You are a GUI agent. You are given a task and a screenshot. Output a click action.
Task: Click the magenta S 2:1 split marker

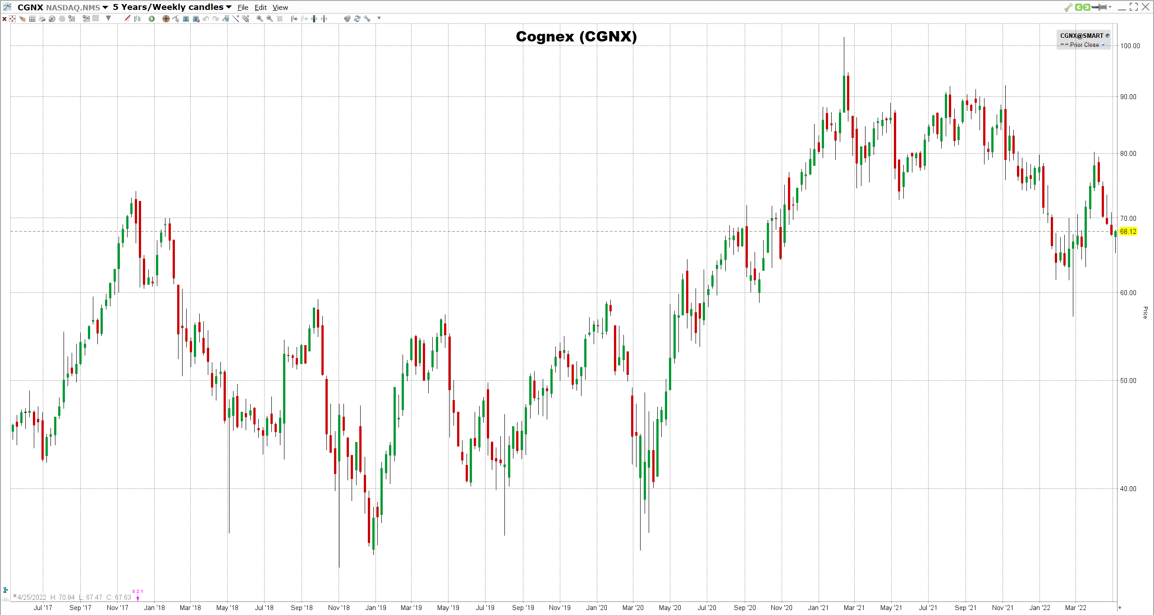[137, 594]
